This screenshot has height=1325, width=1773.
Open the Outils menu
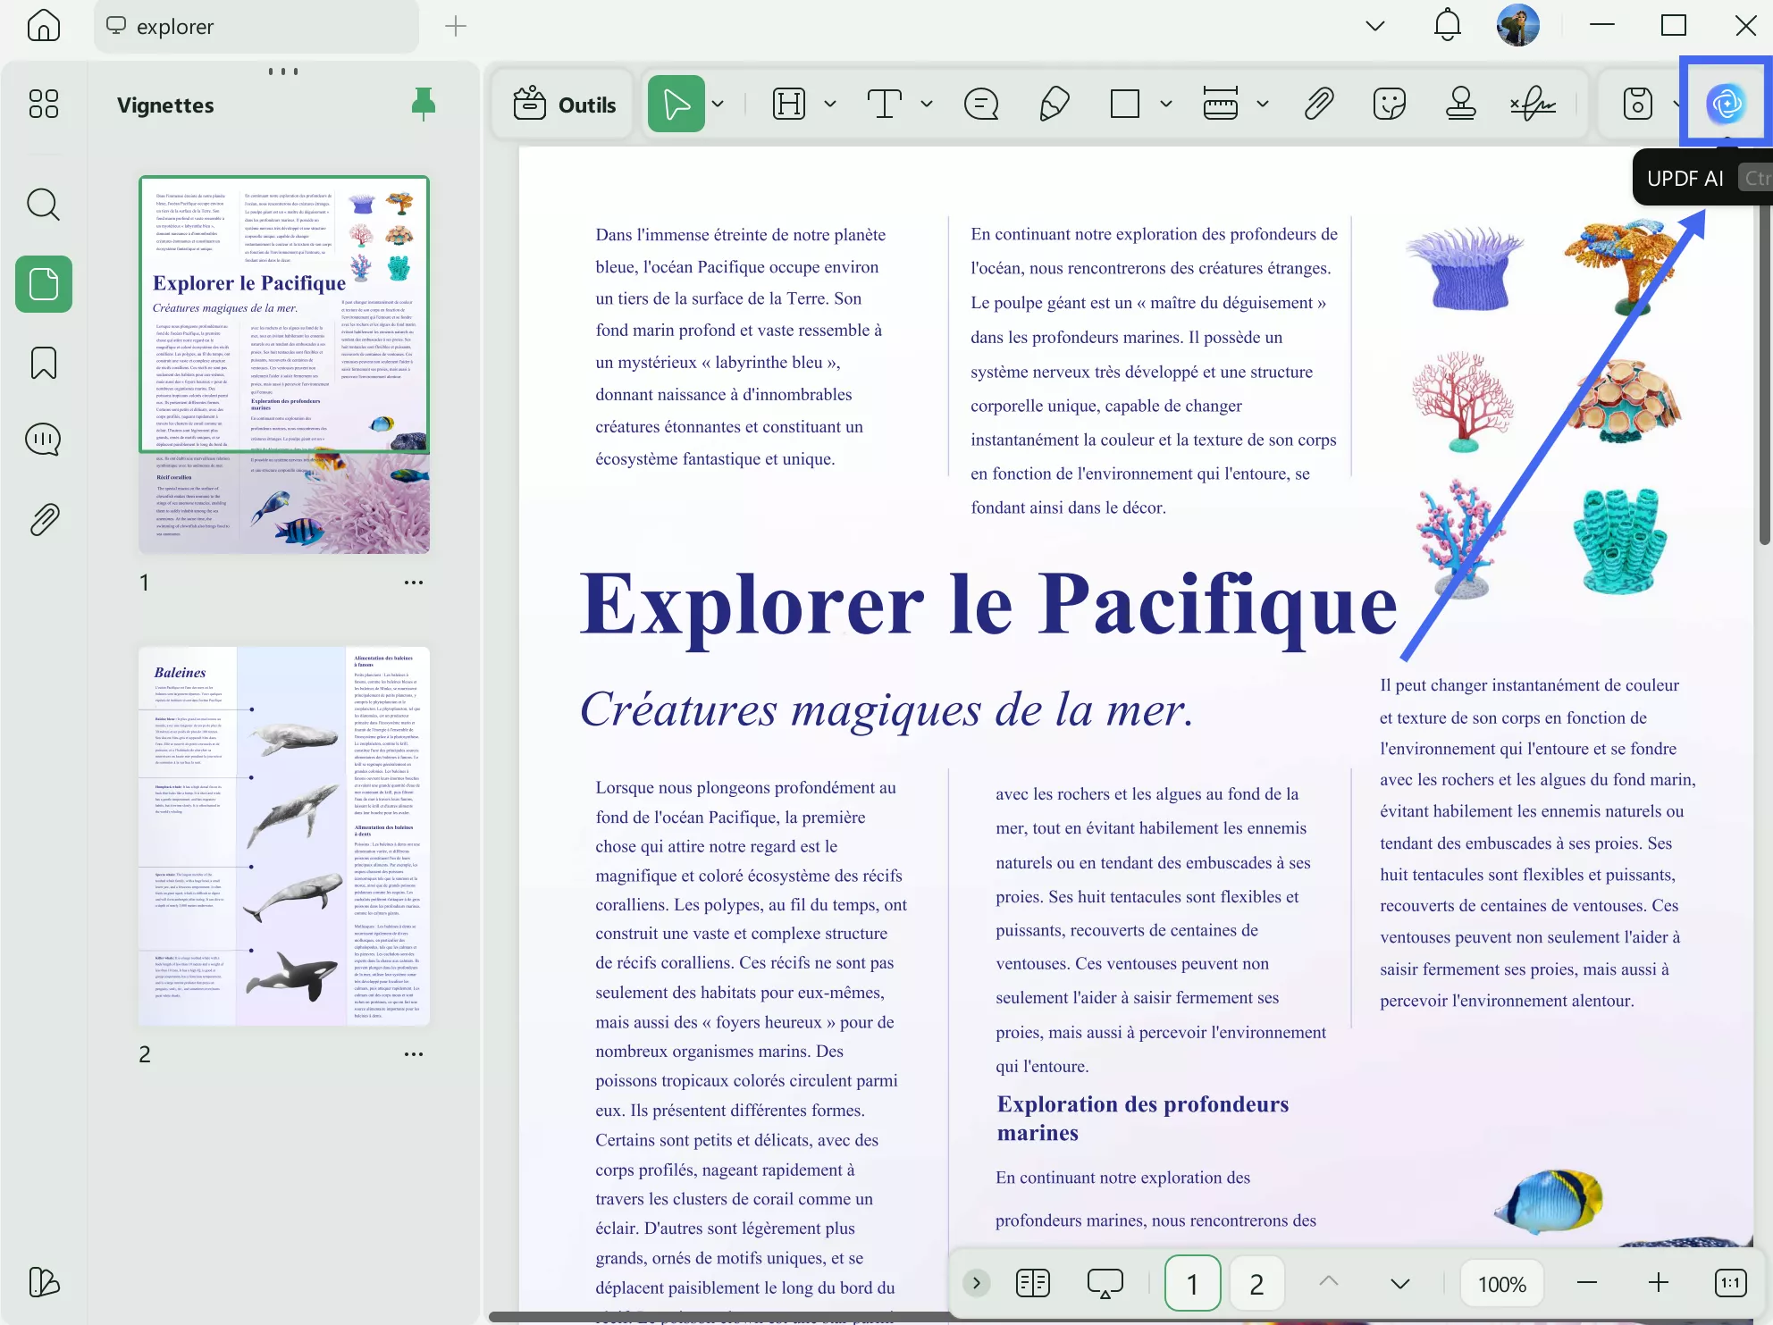pos(565,105)
